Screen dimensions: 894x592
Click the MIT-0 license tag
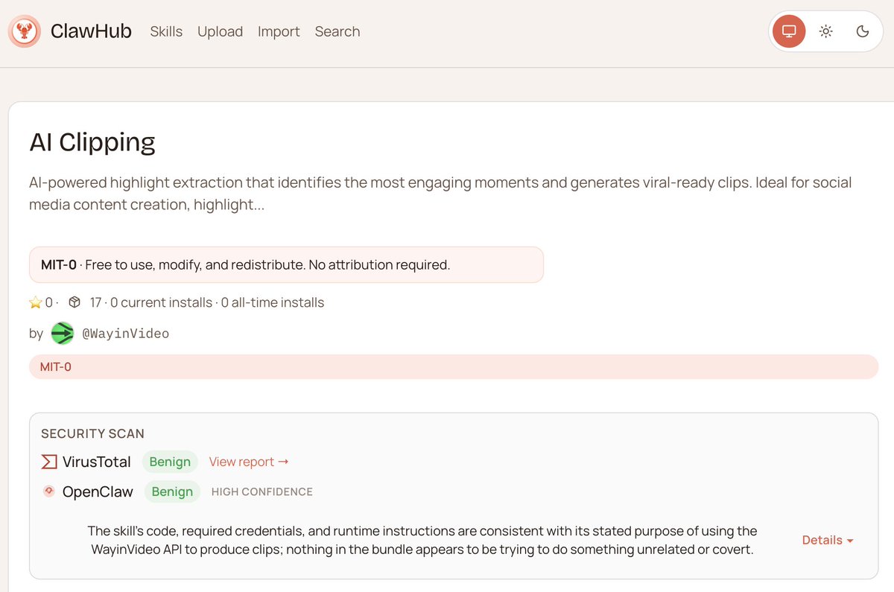pyautogui.click(x=454, y=366)
